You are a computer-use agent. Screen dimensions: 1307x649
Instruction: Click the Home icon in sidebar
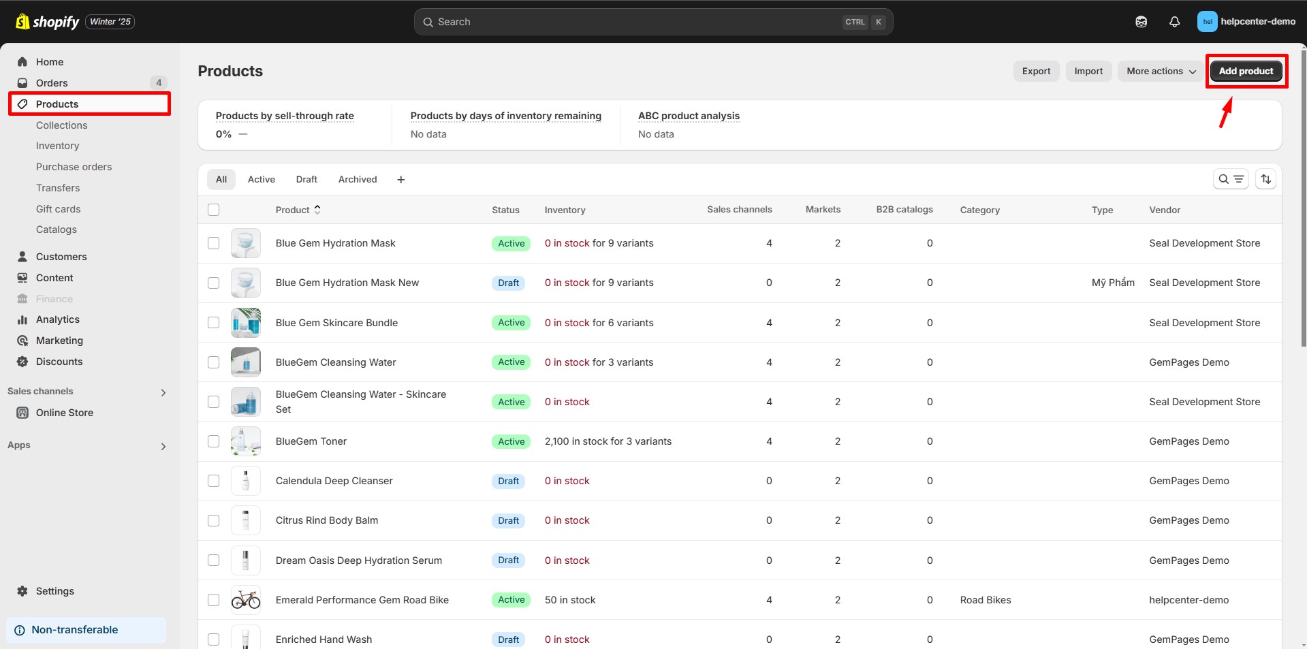pos(22,62)
